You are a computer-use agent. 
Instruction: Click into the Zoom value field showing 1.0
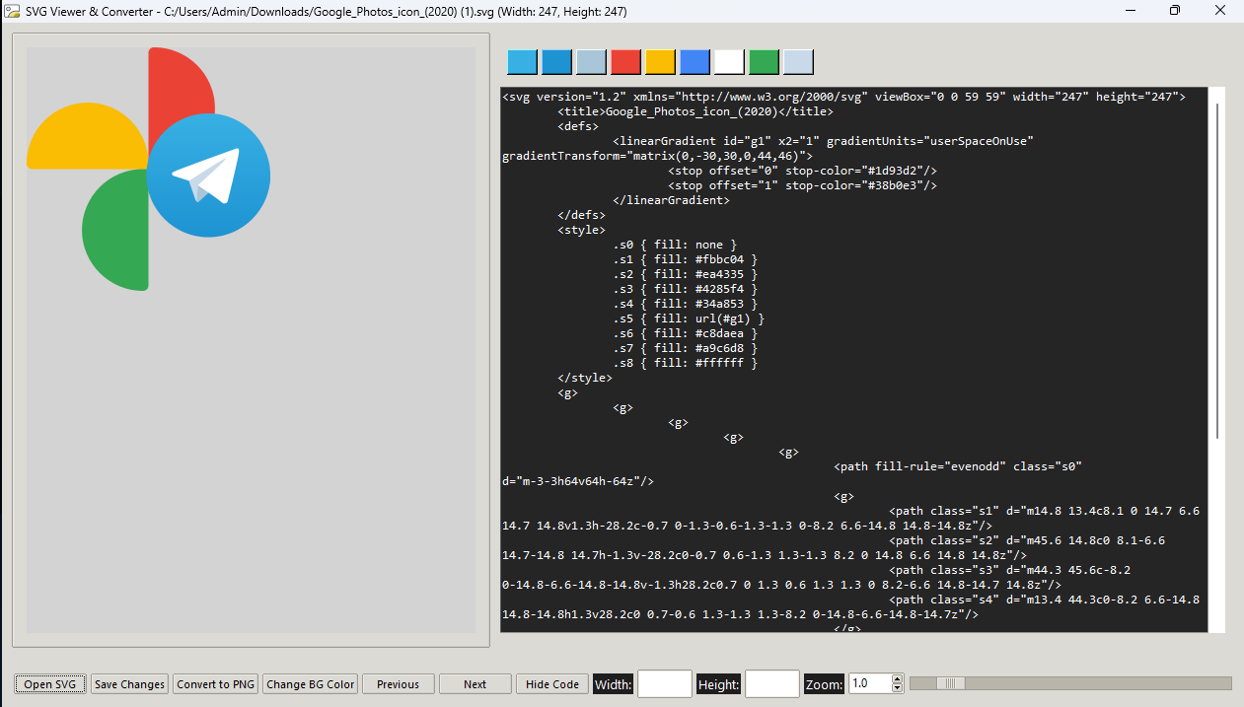click(x=868, y=683)
